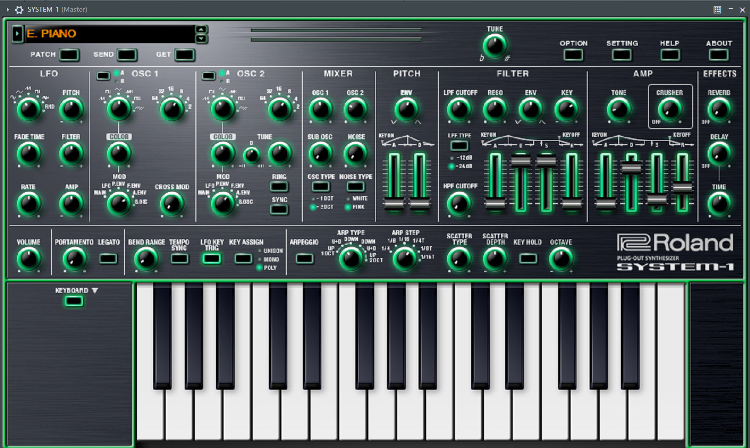The width and height of the screenshot is (750, 448).
Task: Click the REVERB knob
Action: (719, 110)
